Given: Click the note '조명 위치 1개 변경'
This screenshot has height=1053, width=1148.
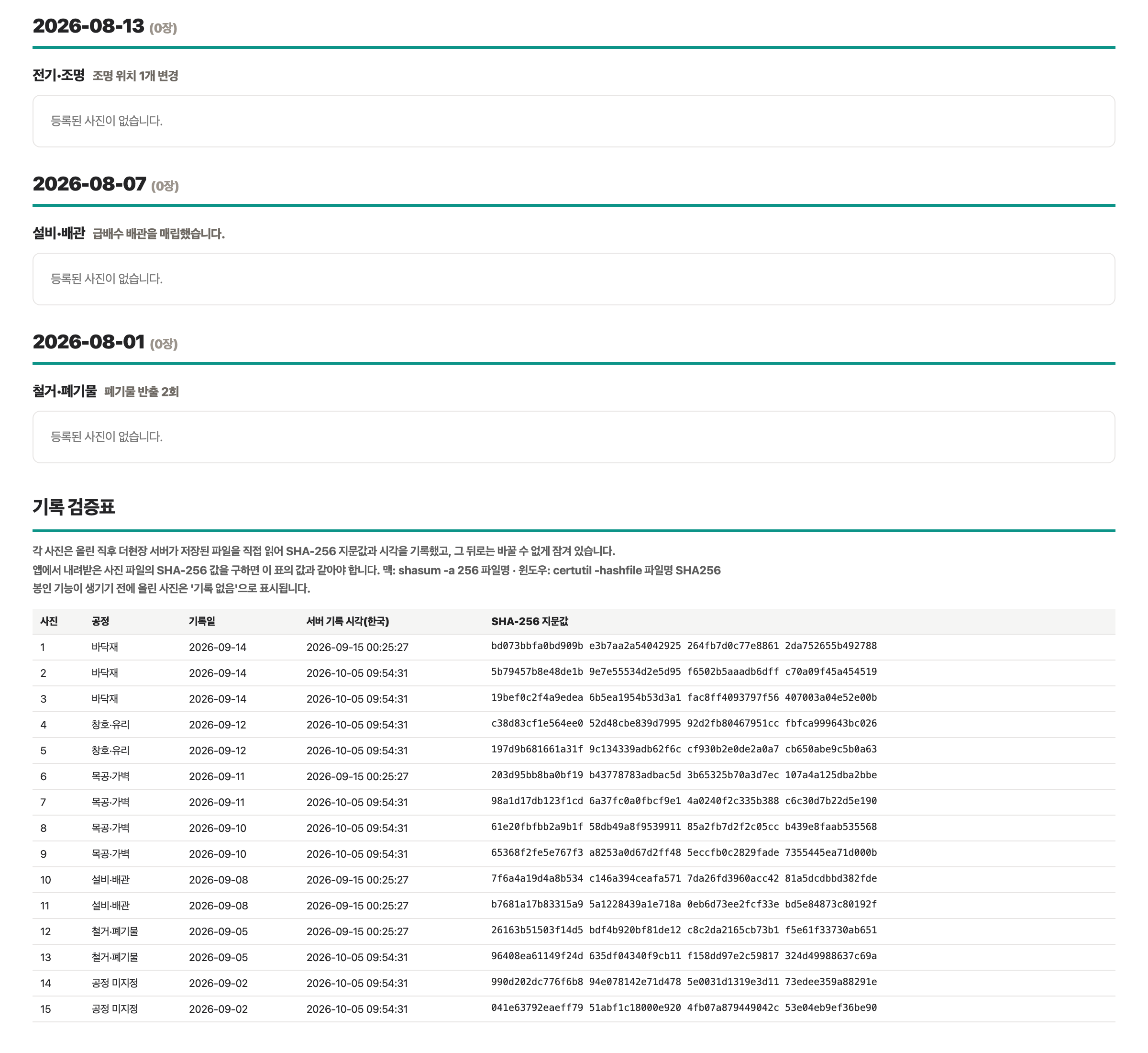Looking at the screenshot, I should [135, 76].
